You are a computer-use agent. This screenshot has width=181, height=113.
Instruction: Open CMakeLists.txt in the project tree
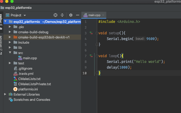click(x=29, y=79)
